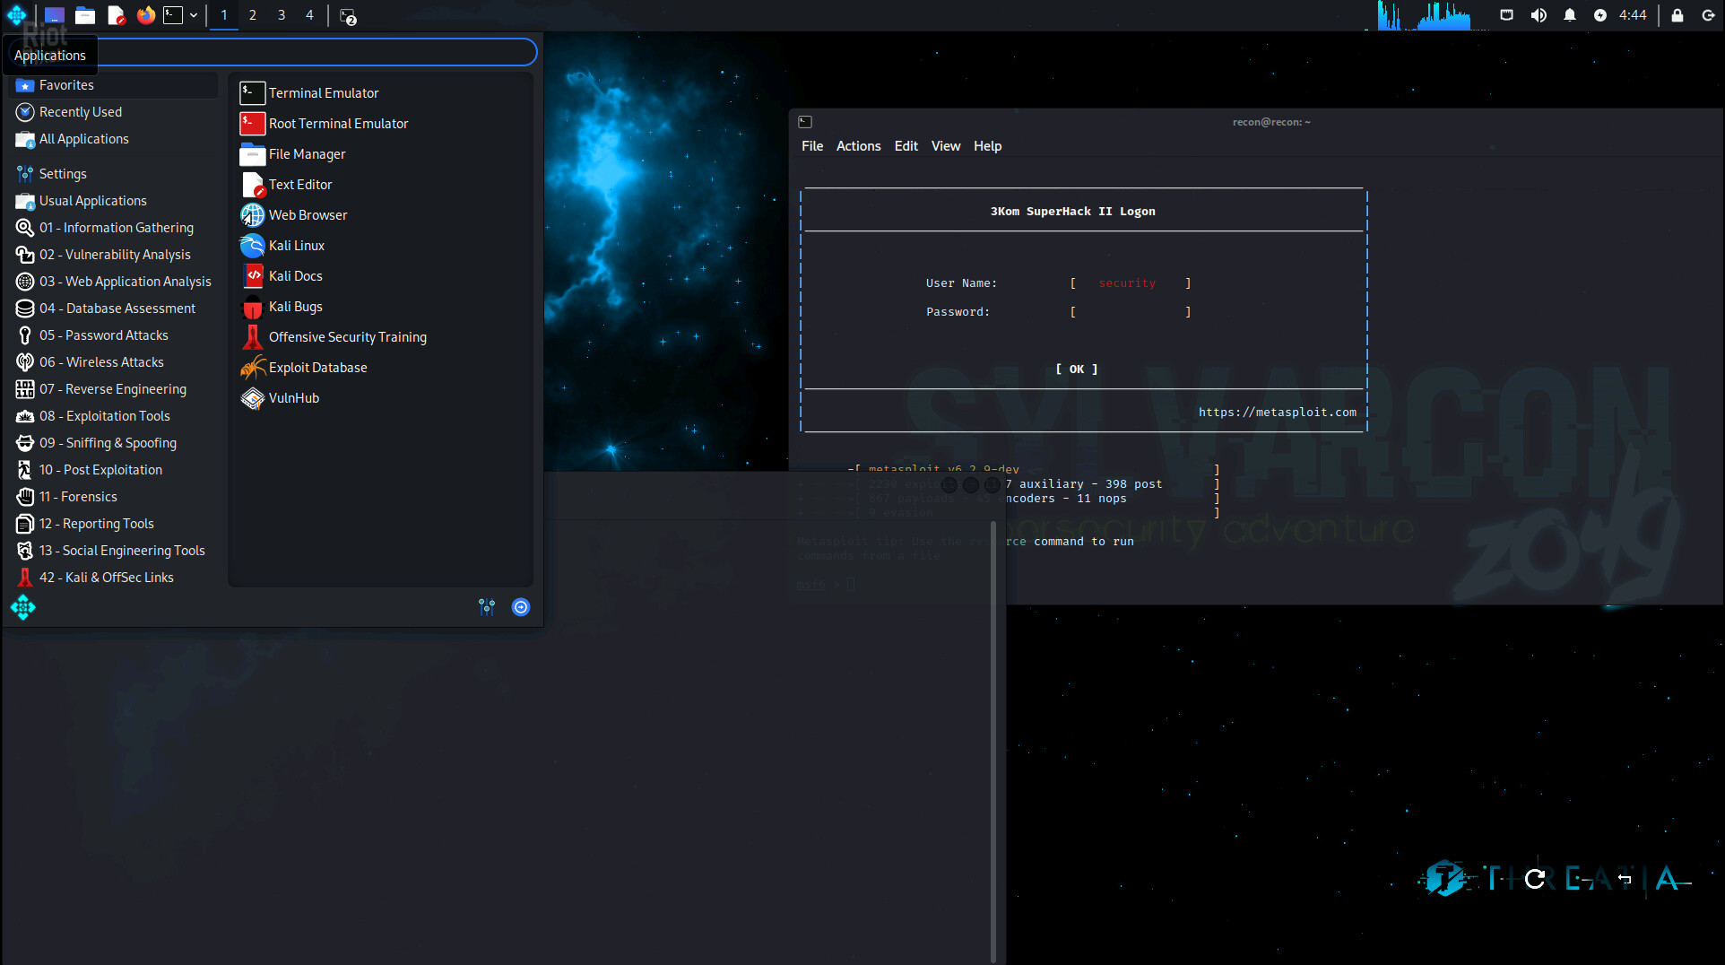Launch Root Terminal Emulator

[337, 124]
